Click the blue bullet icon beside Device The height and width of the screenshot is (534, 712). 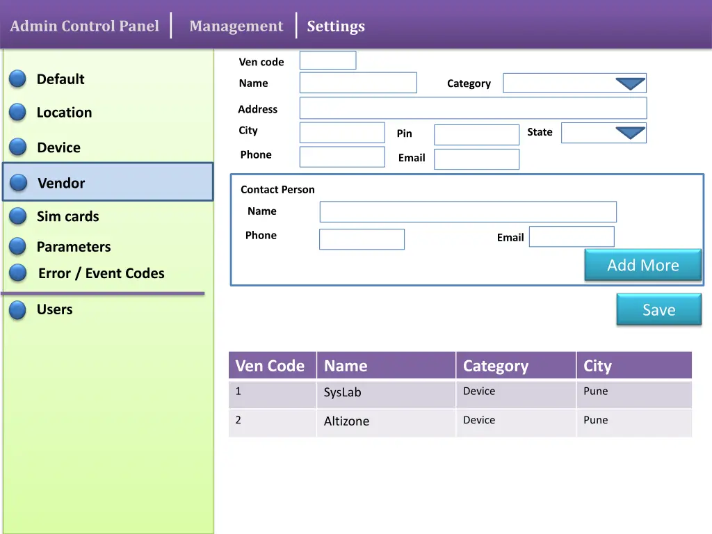tap(17, 147)
